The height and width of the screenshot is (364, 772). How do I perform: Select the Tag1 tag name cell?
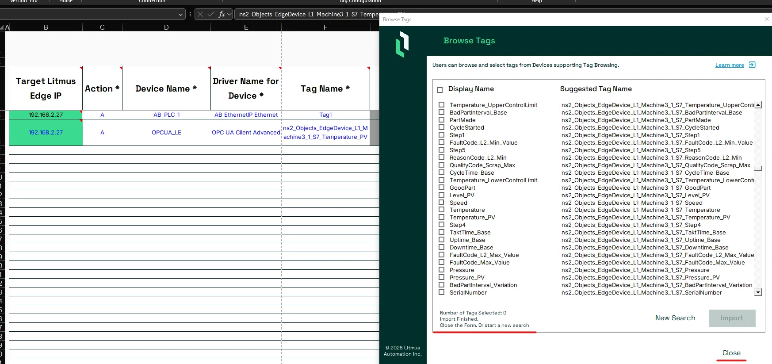pos(325,115)
